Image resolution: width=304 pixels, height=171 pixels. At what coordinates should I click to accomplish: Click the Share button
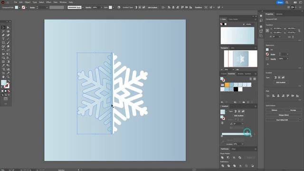[x=280, y=2]
